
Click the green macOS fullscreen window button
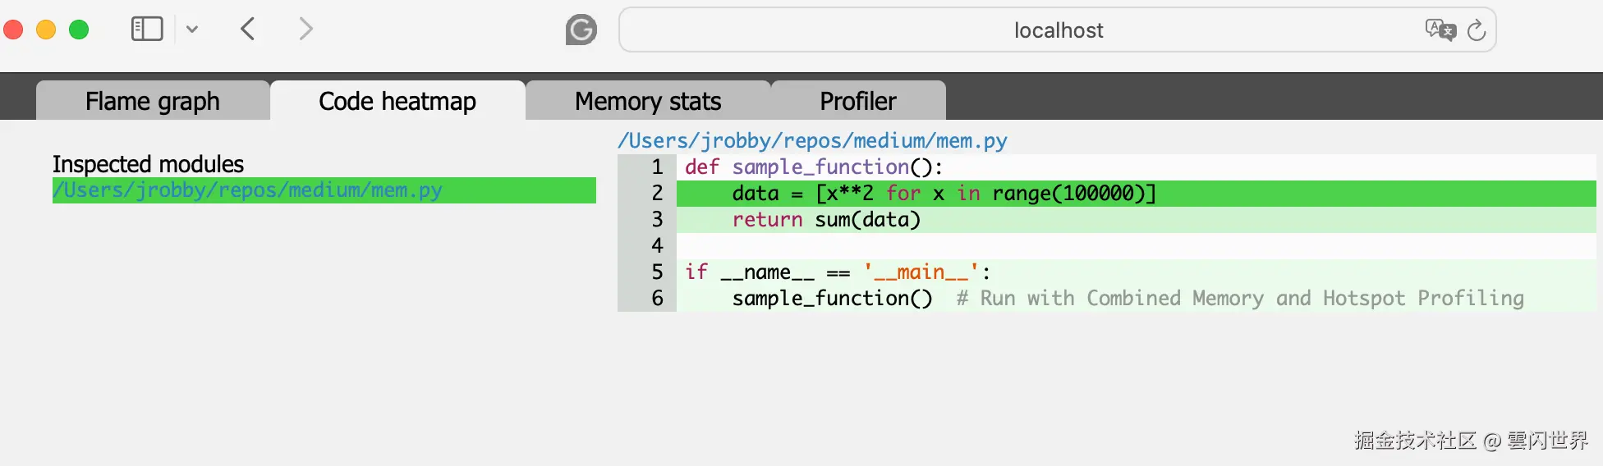point(79,30)
